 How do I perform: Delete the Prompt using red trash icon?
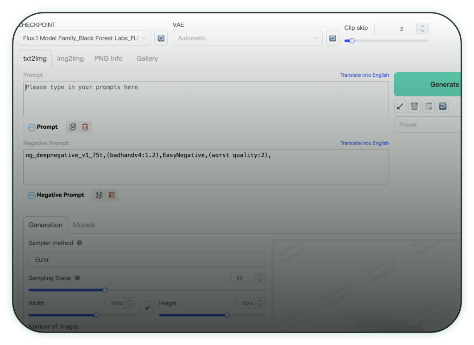pyautogui.click(x=85, y=127)
